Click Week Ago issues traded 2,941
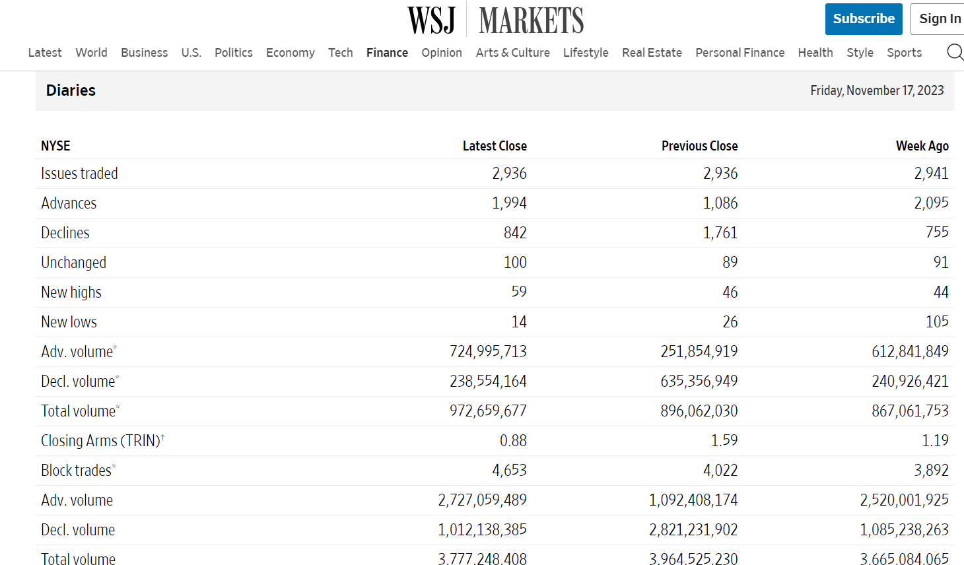The image size is (964, 565). (x=931, y=174)
